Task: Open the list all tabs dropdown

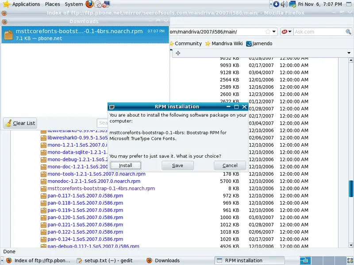Action: (x=349, y=53)
